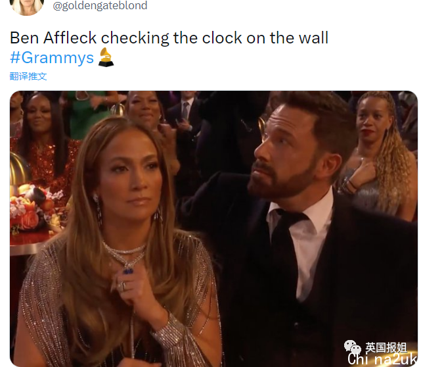Click the @goldengateblond handle

click(100, 6)
